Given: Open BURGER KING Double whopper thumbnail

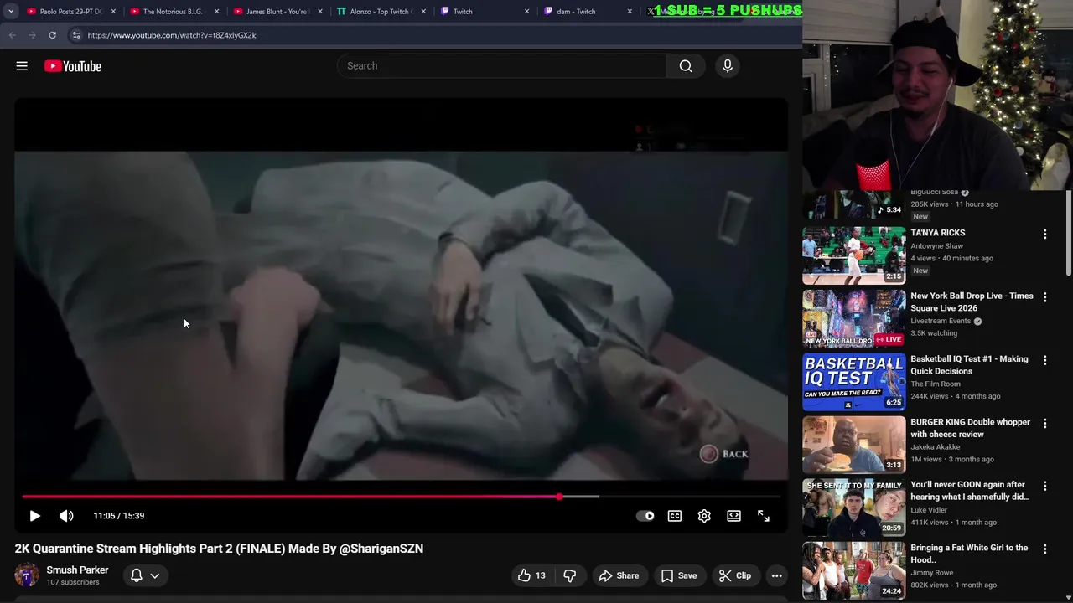Looking at the screenshot, I should (x=853, y=445).
